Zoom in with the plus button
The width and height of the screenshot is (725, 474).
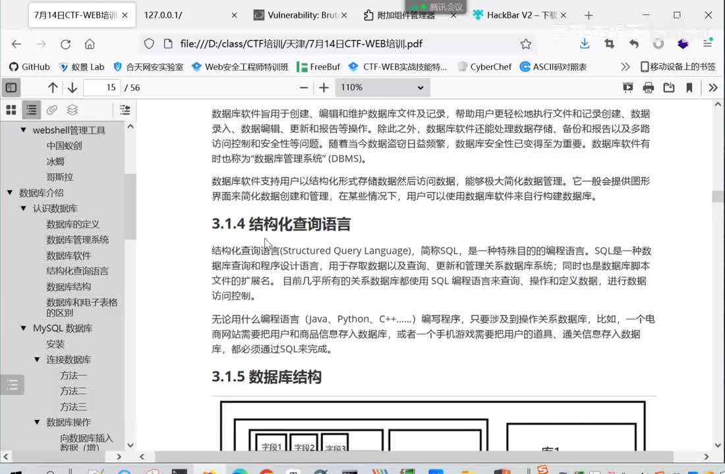[324, 88]
